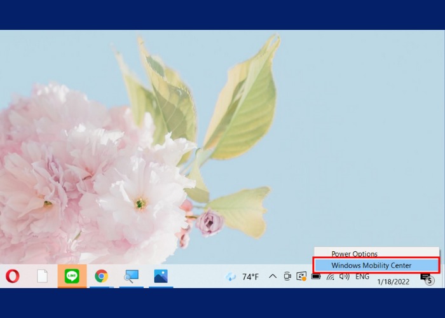Choose Windows Mobility Center menu entry
The image size is (445, 318).
tap(371, 265)
